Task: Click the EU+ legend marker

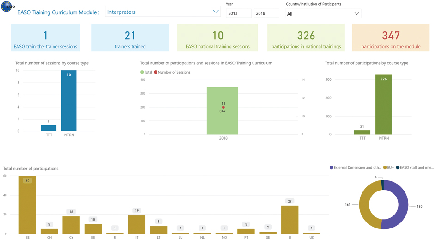Action: (x=385, y=168)
